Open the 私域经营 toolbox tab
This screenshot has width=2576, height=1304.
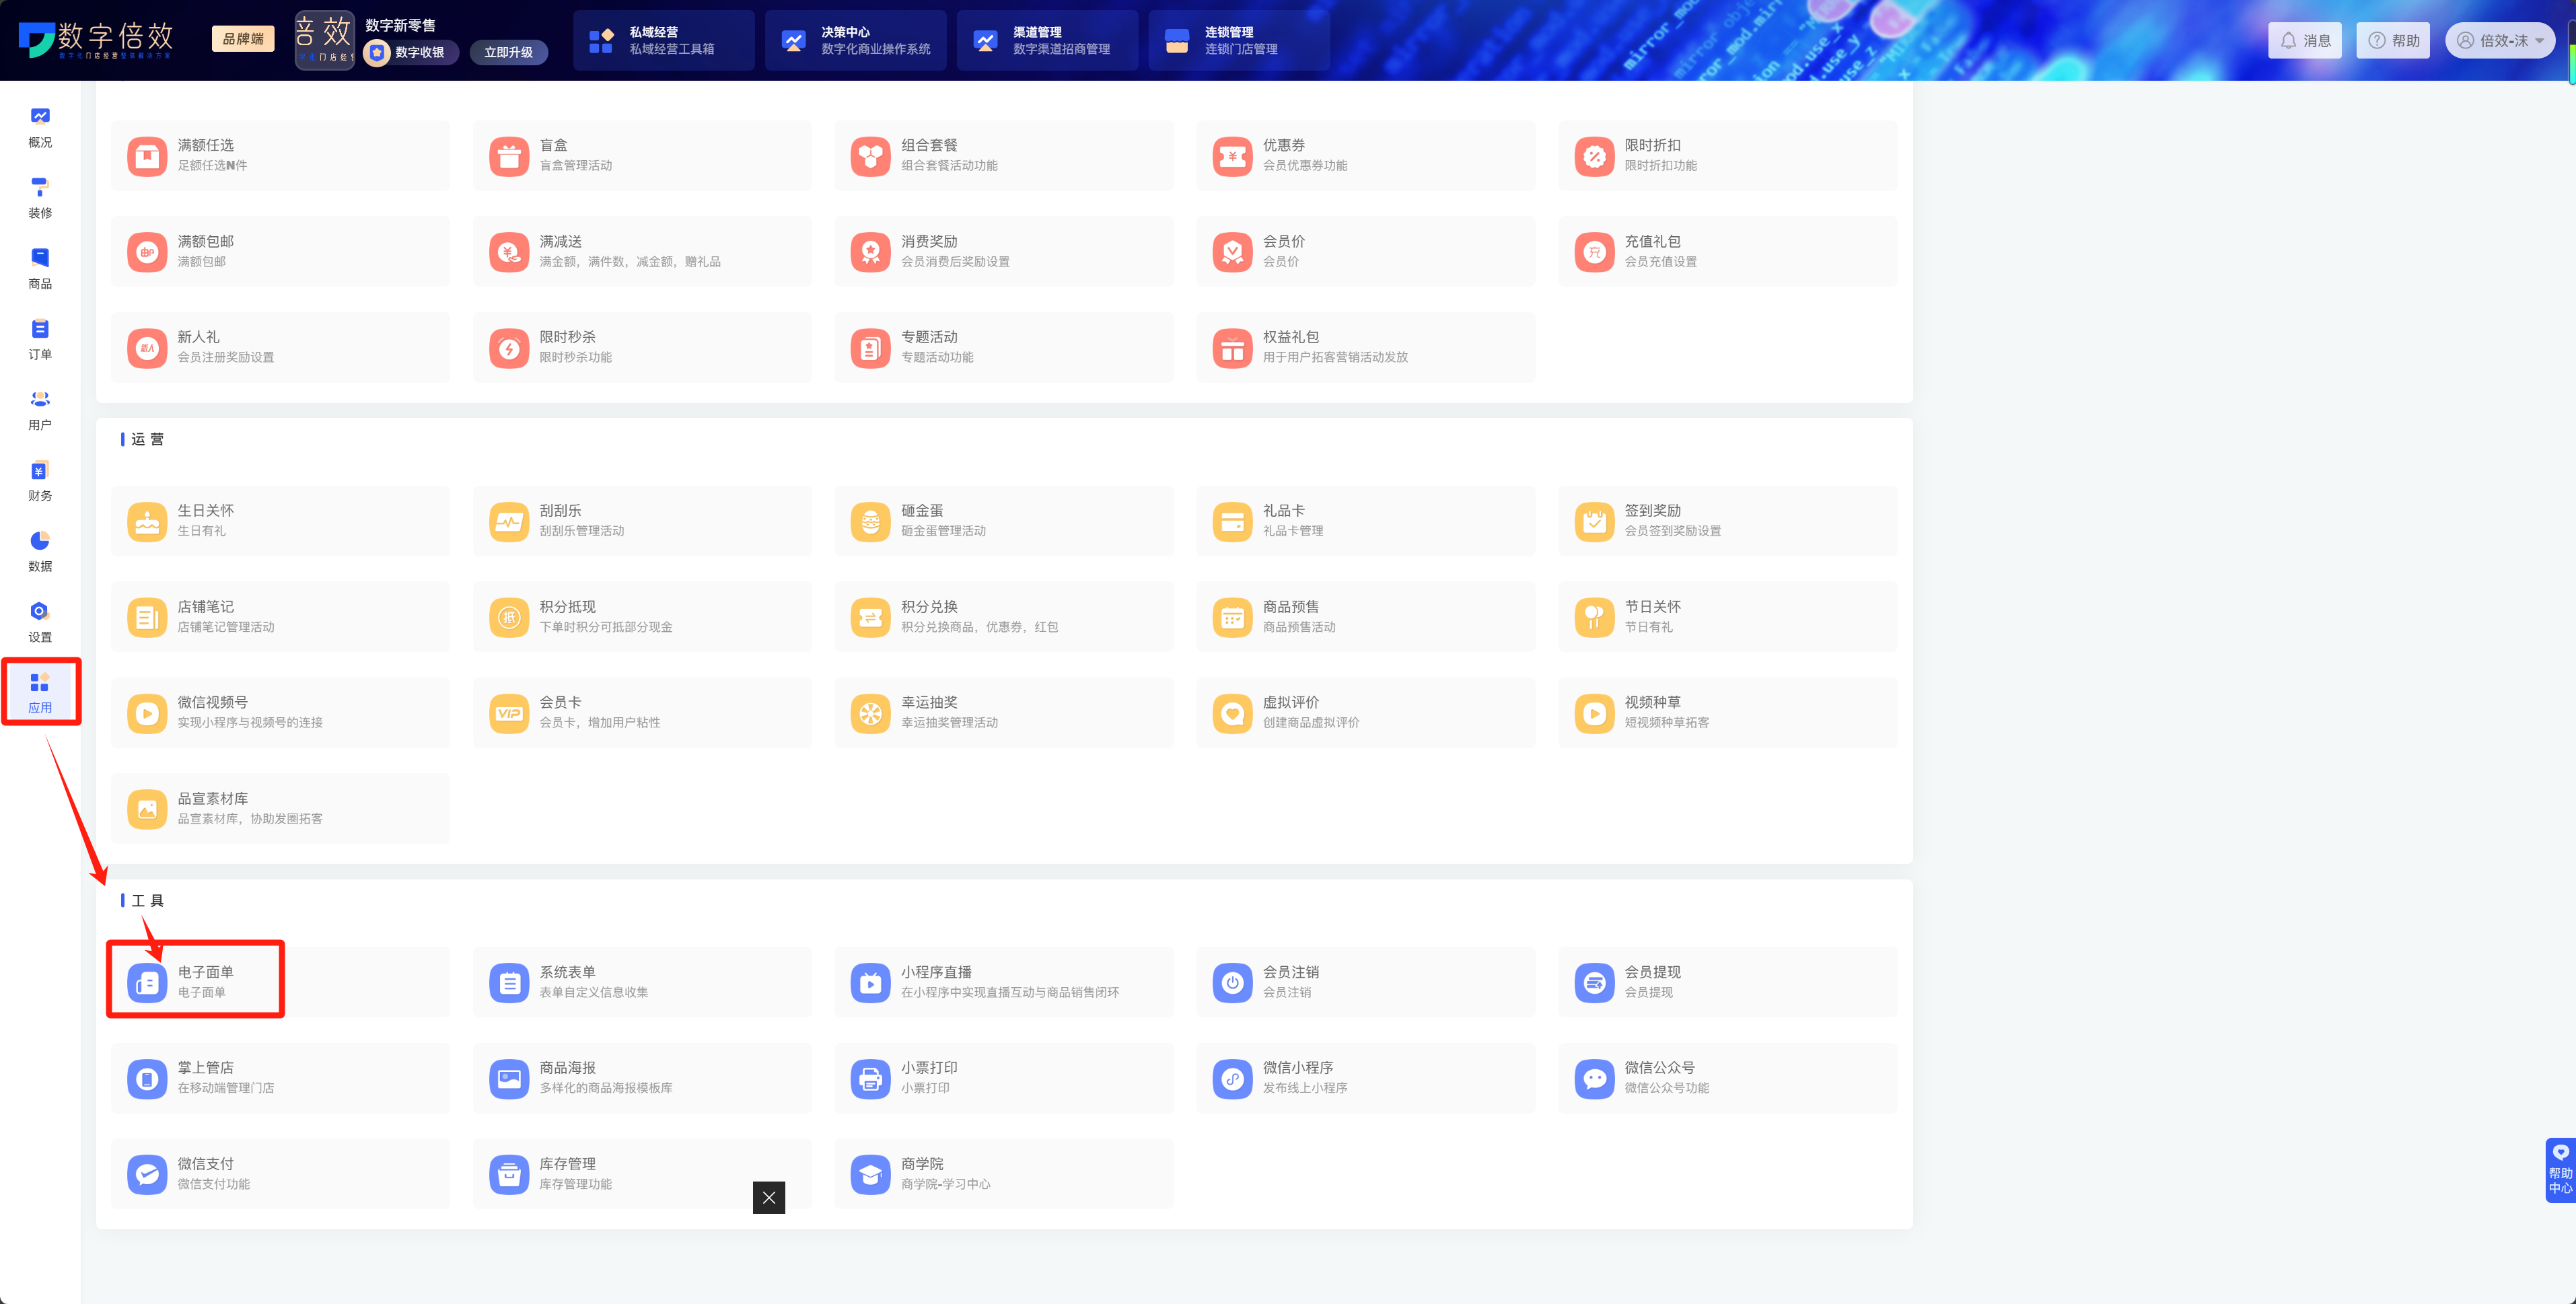(663, 40)
